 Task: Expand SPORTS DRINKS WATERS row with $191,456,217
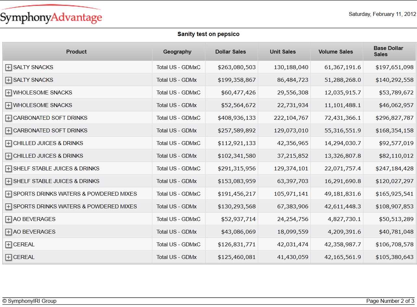click(x=8, y=194)
